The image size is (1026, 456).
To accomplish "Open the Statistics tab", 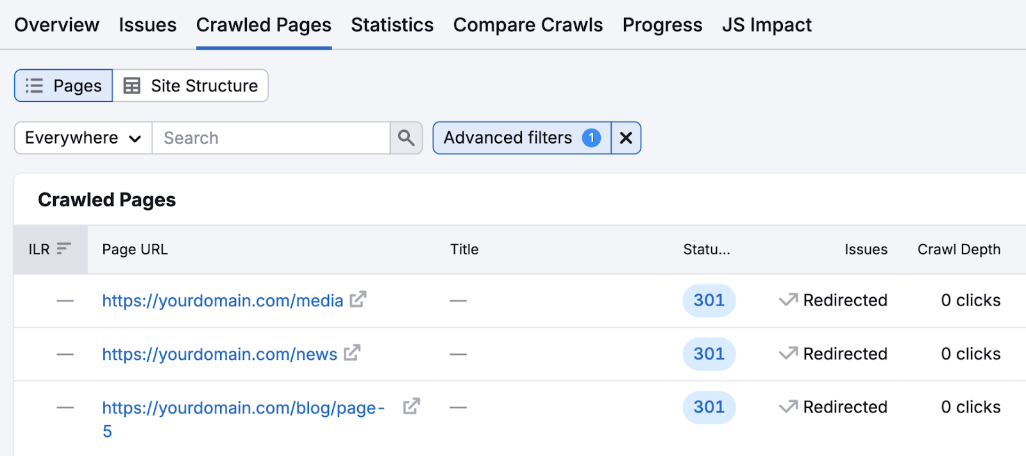I will (392, 25).
